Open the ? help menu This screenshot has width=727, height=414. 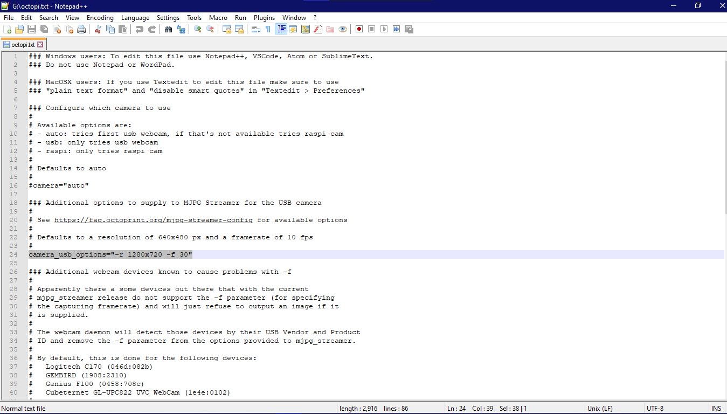tap(315, 18)
